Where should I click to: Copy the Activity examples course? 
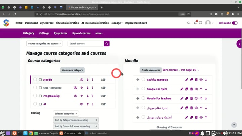191,80
